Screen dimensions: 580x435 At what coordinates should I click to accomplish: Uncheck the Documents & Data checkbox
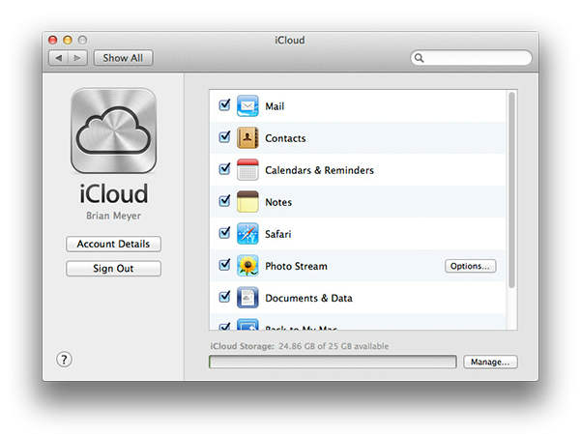pyautogui.click(x=224, y=297)
